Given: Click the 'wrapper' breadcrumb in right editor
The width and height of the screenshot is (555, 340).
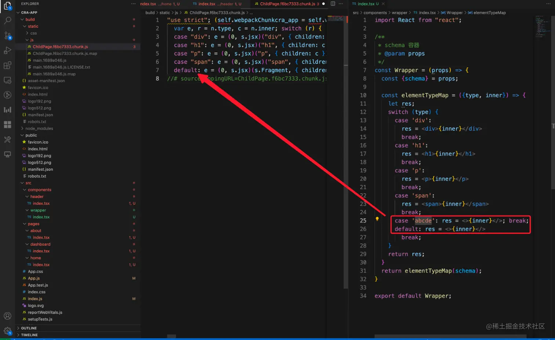Looking at the screenshot, I should 400,12.
